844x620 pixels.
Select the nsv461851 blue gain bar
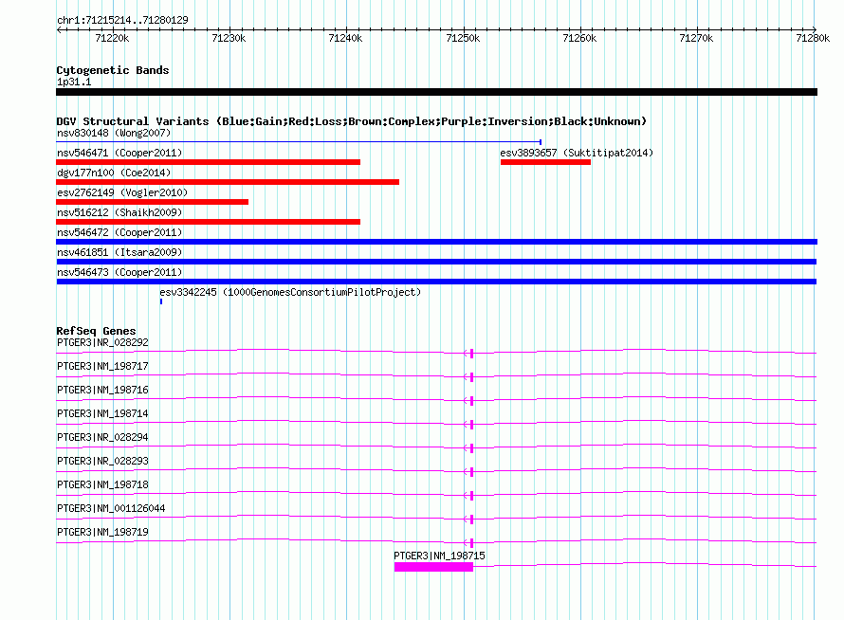[x=436, y=262]
